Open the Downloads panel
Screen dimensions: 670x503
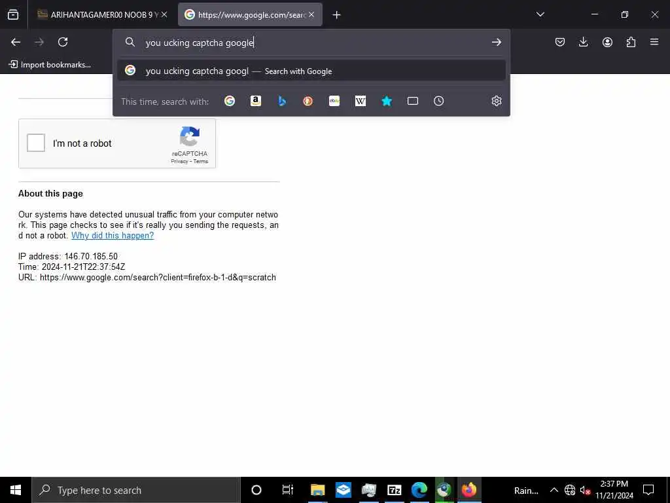583,42
